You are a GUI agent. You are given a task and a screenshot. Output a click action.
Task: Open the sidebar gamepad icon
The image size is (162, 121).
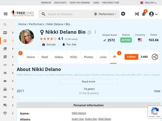click(x=5, y=97)
